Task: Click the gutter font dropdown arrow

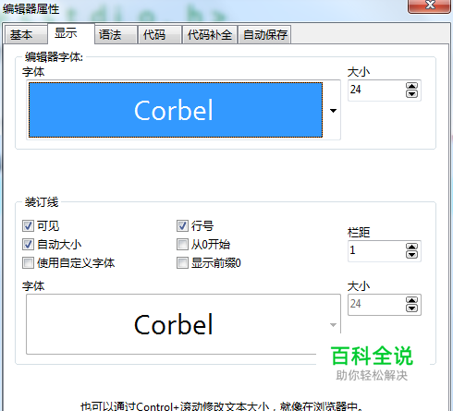Action: pyautogui.click(x=333, y=325)
